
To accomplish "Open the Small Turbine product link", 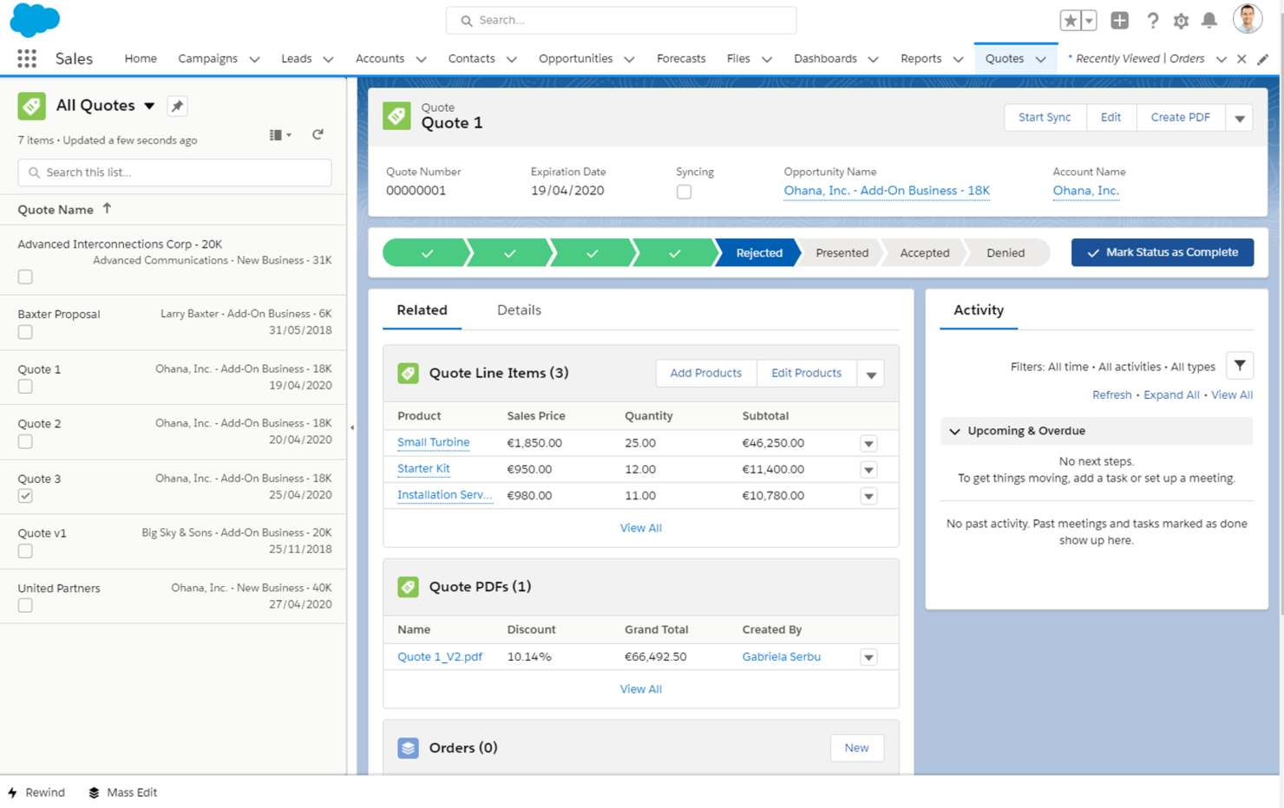I will coord(433,442).
